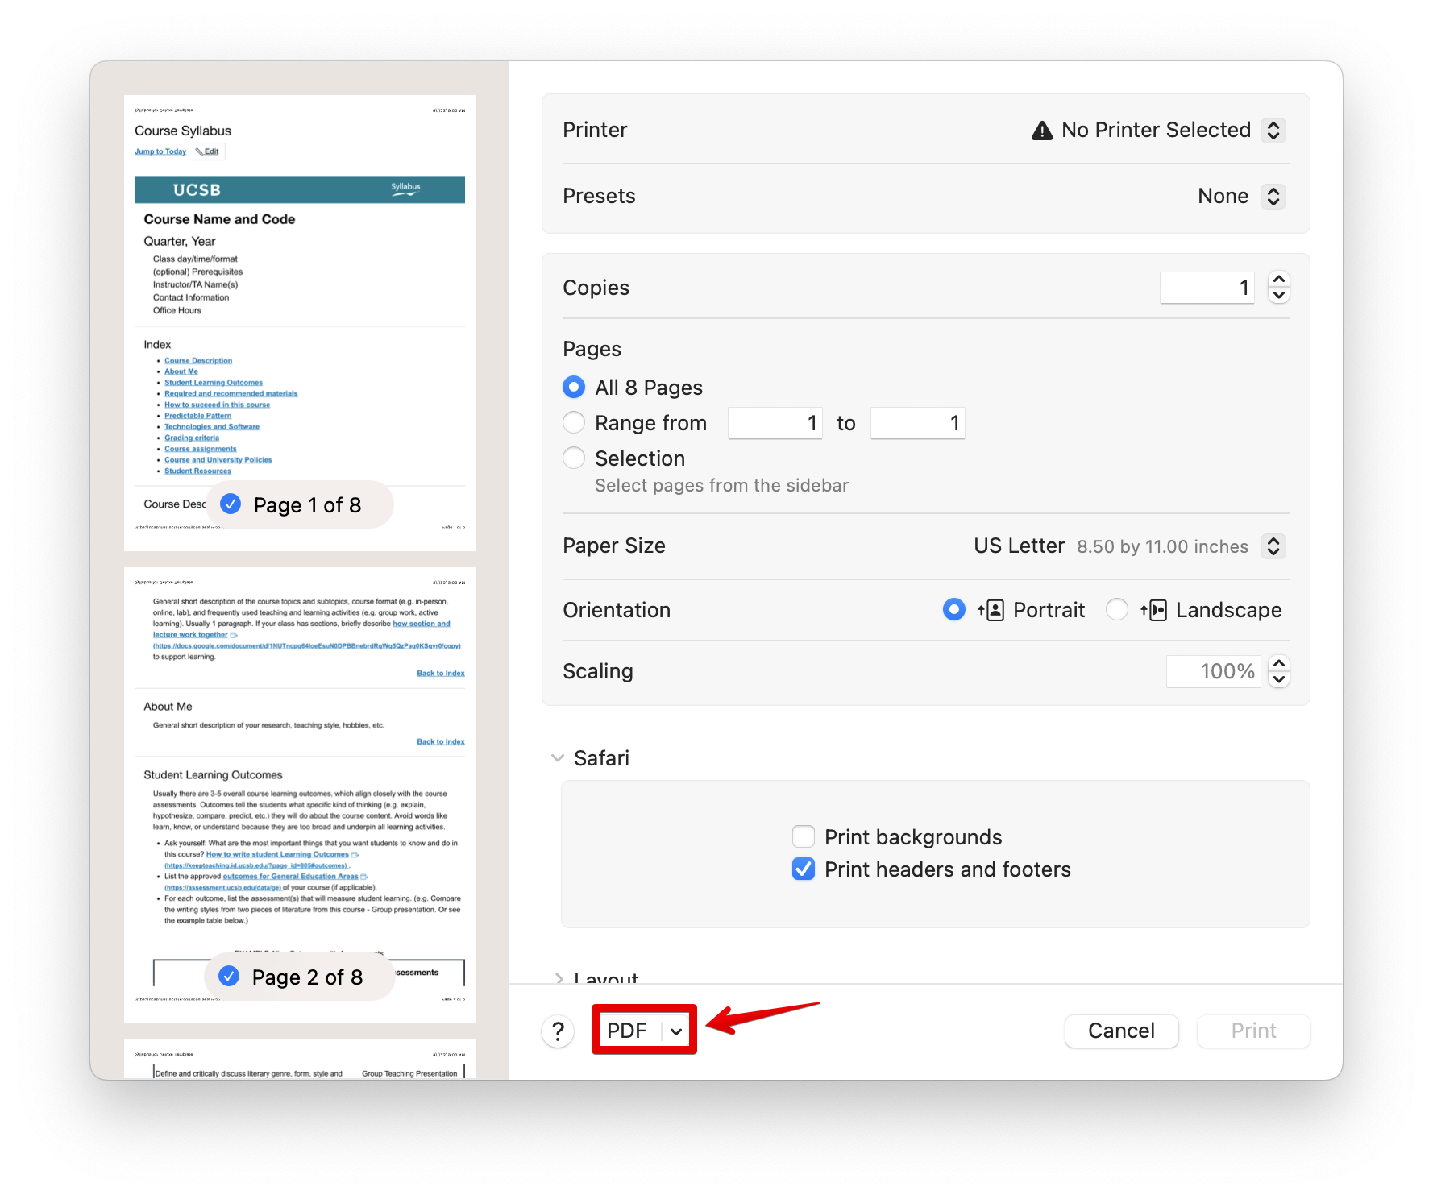Viewport: 1433px width, 1199px height.
Task: Select the All 8 Pages option
Action: click(x=574, y=388)
